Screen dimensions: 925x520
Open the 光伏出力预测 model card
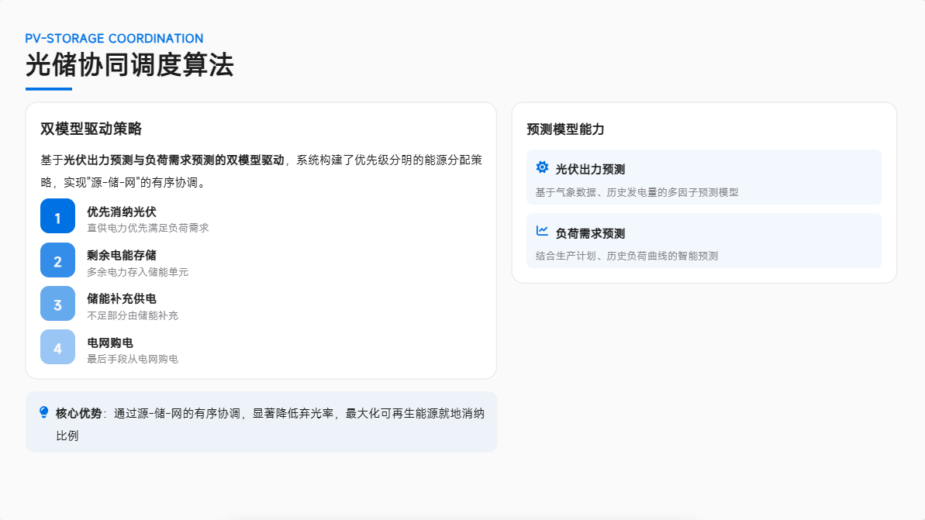coord(704,177)
